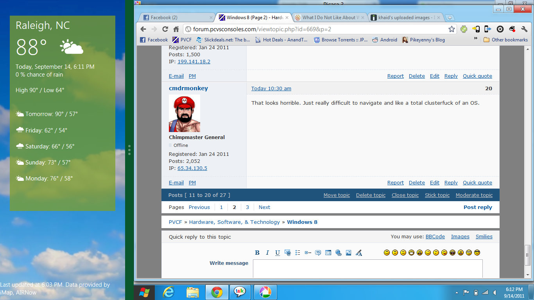Click the Today 10:30 am post timestamp
This screenshot has height=300, width=534.
pos(271,89)
